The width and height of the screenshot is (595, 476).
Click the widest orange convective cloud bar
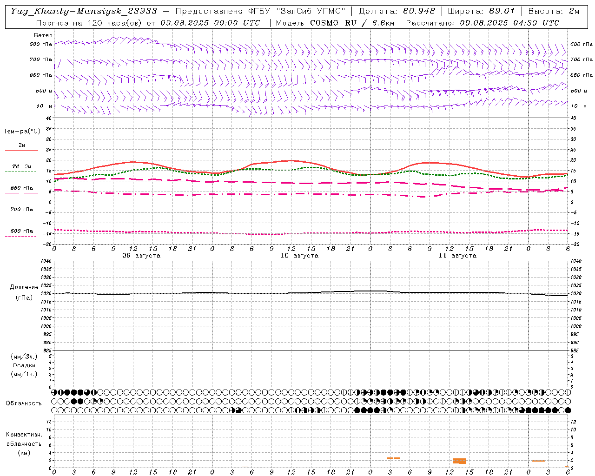pos(459,461)
